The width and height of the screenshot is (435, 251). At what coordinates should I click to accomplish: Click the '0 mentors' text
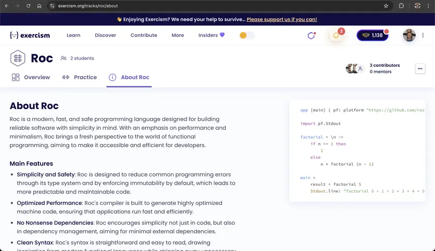[380, 71]
